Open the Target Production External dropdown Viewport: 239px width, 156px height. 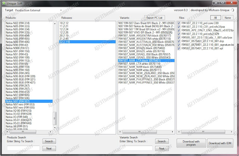coord(61,10)
